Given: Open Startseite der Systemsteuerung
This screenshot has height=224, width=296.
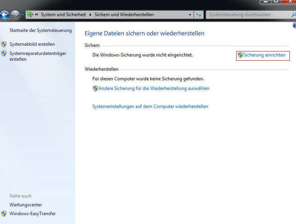Looking at the screenshot, I should point(41,30).
